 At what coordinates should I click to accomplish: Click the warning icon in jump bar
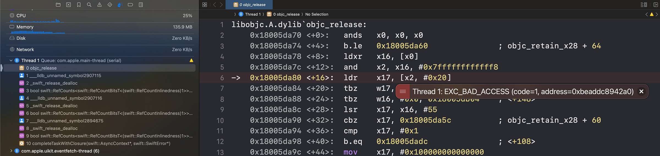pos(651,14)
